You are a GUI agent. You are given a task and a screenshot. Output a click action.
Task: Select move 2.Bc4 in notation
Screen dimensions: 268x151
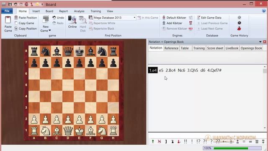[170, 70]
